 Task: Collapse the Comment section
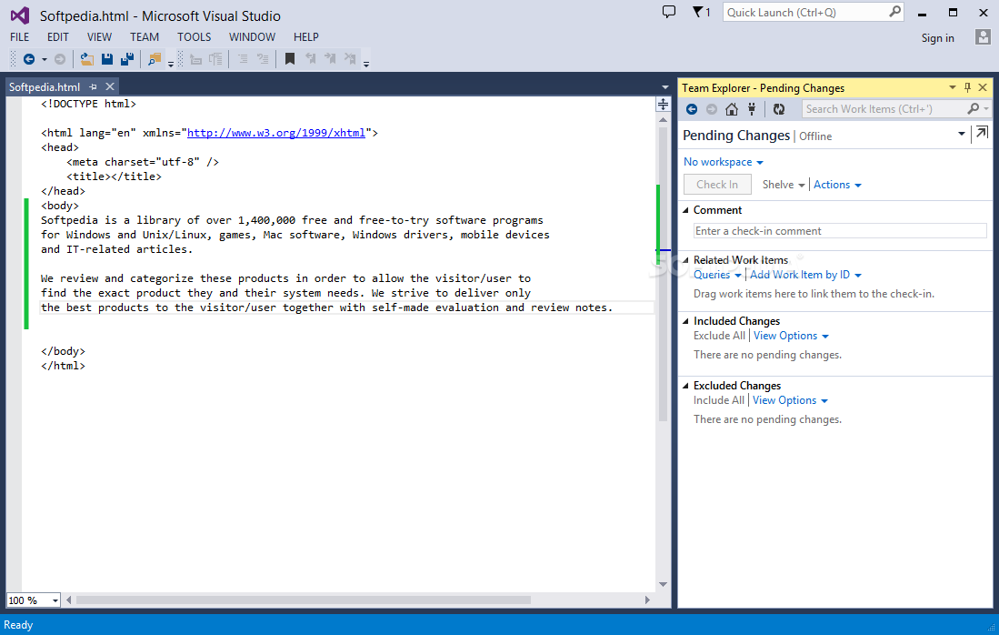[685, 210]
